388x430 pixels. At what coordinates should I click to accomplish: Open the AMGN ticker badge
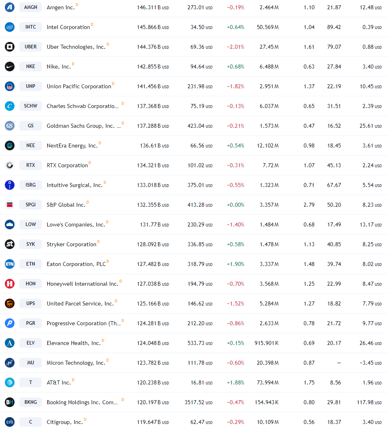[31, 7]
